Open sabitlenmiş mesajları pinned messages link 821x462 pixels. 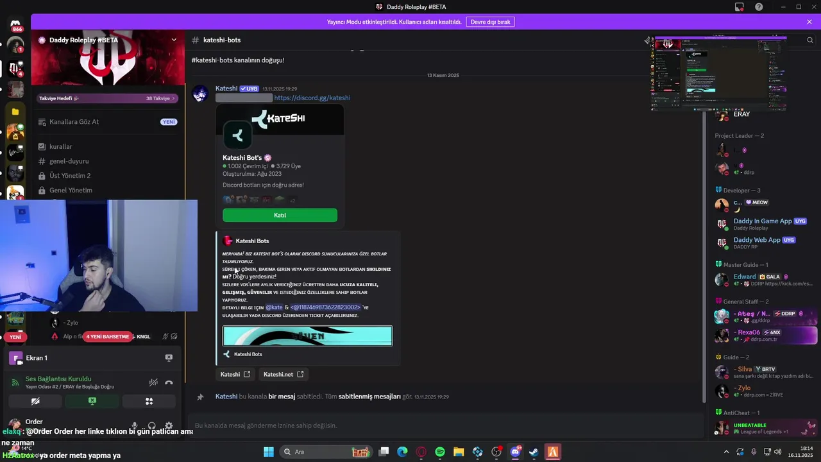click(369, 397)
